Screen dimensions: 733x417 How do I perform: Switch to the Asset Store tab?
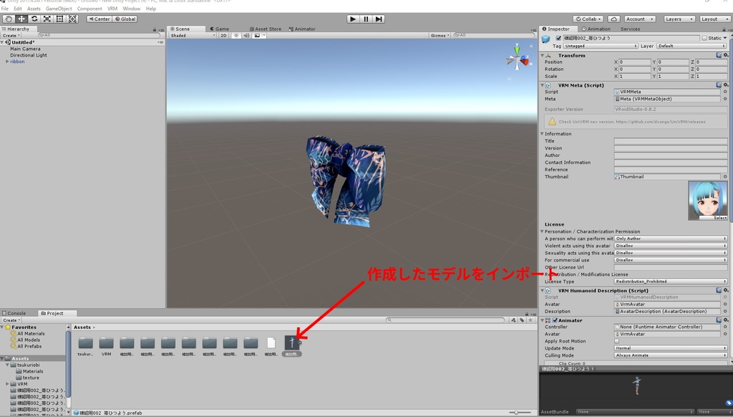[265, 29]
